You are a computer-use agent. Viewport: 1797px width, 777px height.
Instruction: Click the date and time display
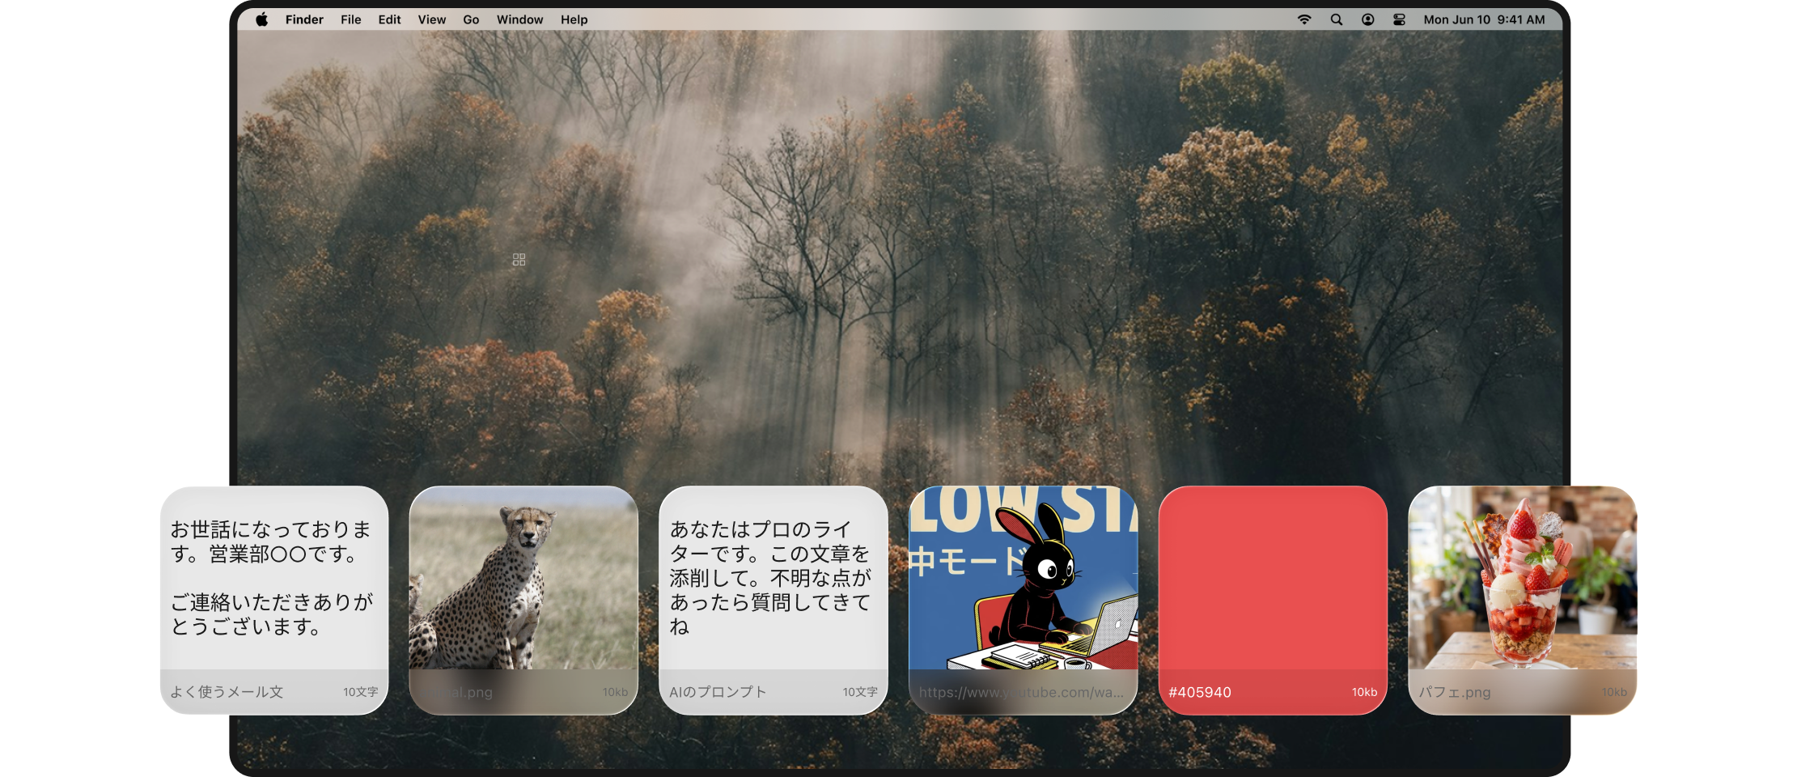[1484, 19]
